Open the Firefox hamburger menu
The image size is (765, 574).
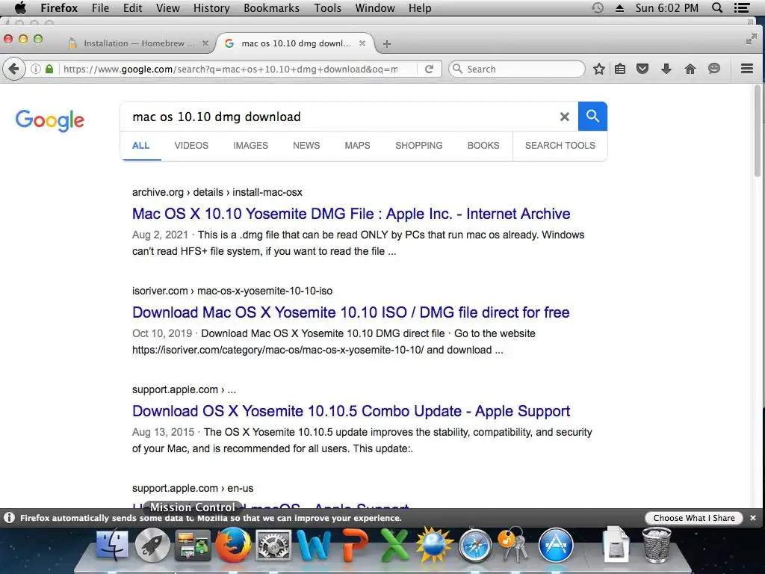click(746, 69)
